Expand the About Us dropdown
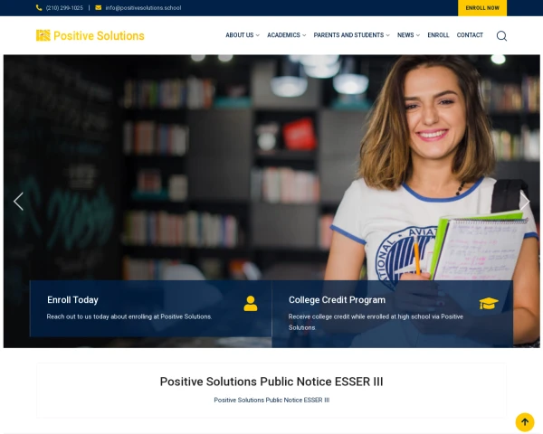Screen dimensions: 543x434 pos(243,35)
